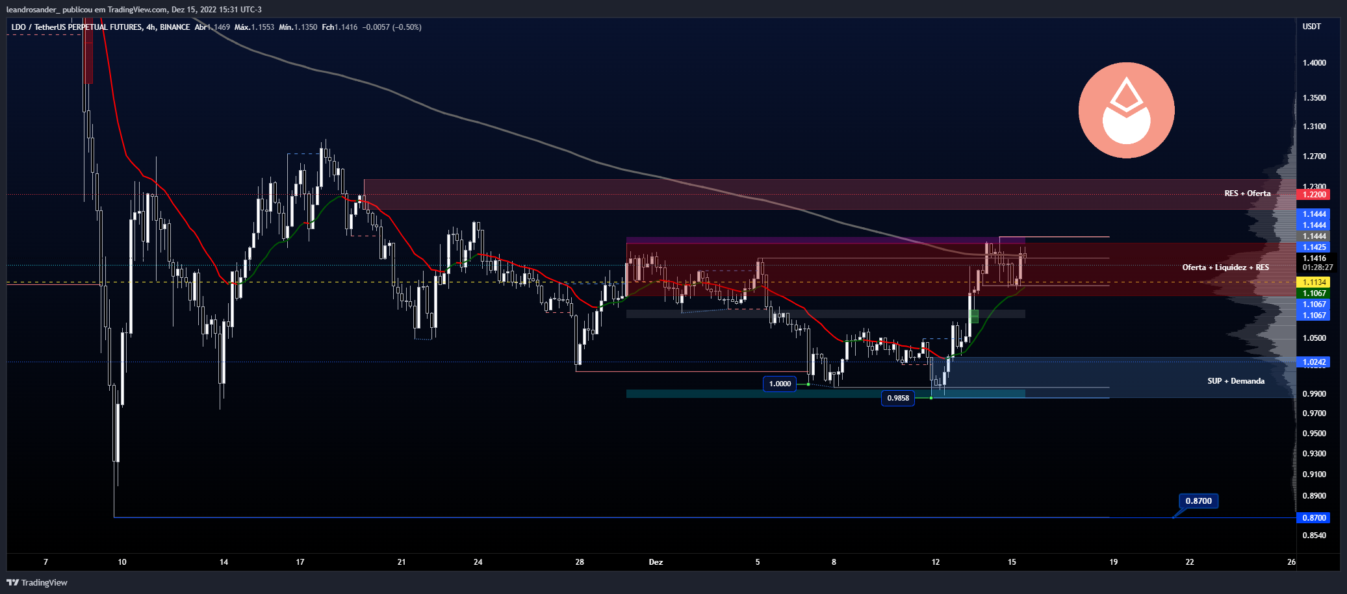Click the day 28 tick on the time axis
Image resolution: width=1347 pixels, height=594 pixels.
(x=580, y=562)
